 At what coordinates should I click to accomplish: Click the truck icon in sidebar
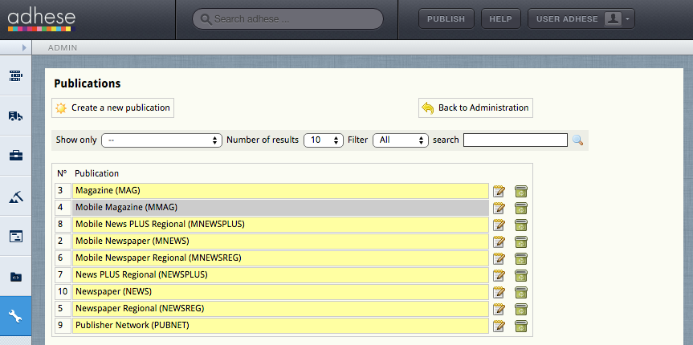(x=15, y=116)
